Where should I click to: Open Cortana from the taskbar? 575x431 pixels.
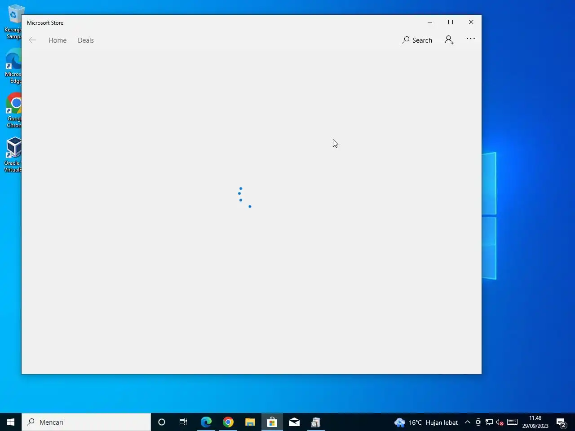click(162, 422)
